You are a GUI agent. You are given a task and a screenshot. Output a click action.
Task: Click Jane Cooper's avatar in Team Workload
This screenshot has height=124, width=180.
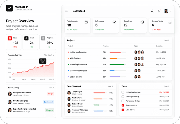click(x=69, y=93)
